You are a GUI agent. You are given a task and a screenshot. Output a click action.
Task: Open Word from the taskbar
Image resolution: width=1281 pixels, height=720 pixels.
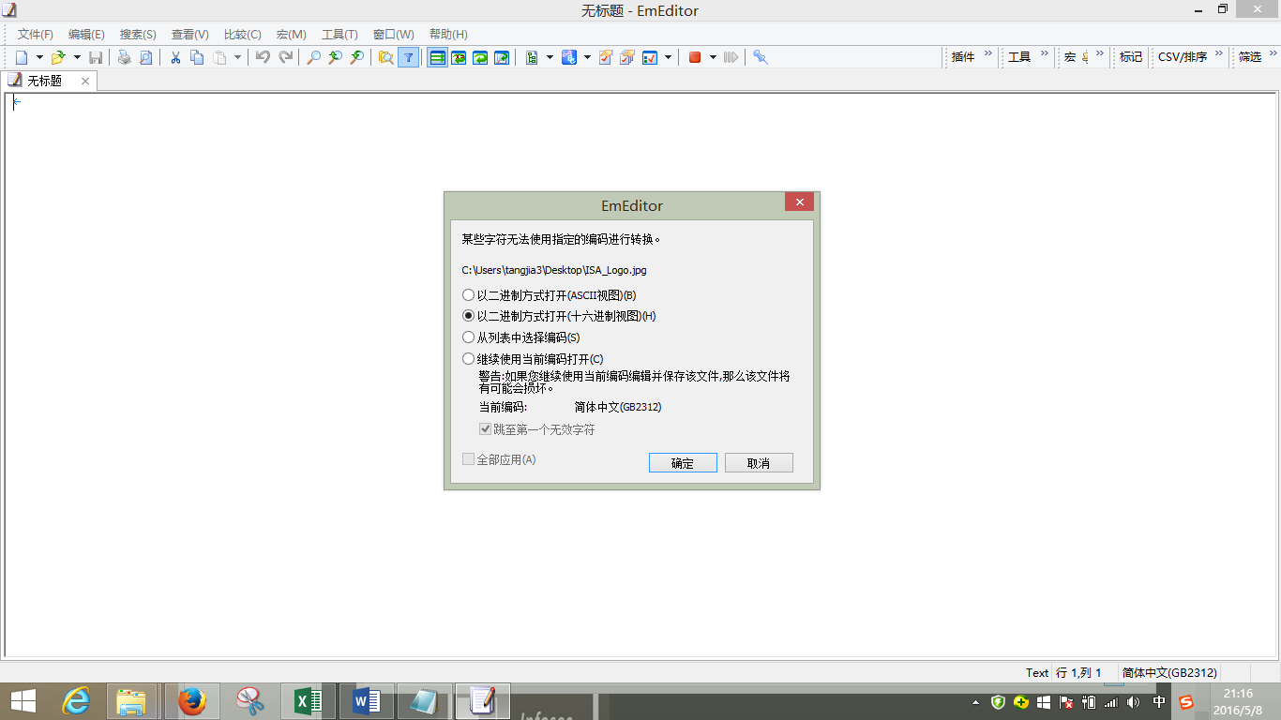pos(367,700)
